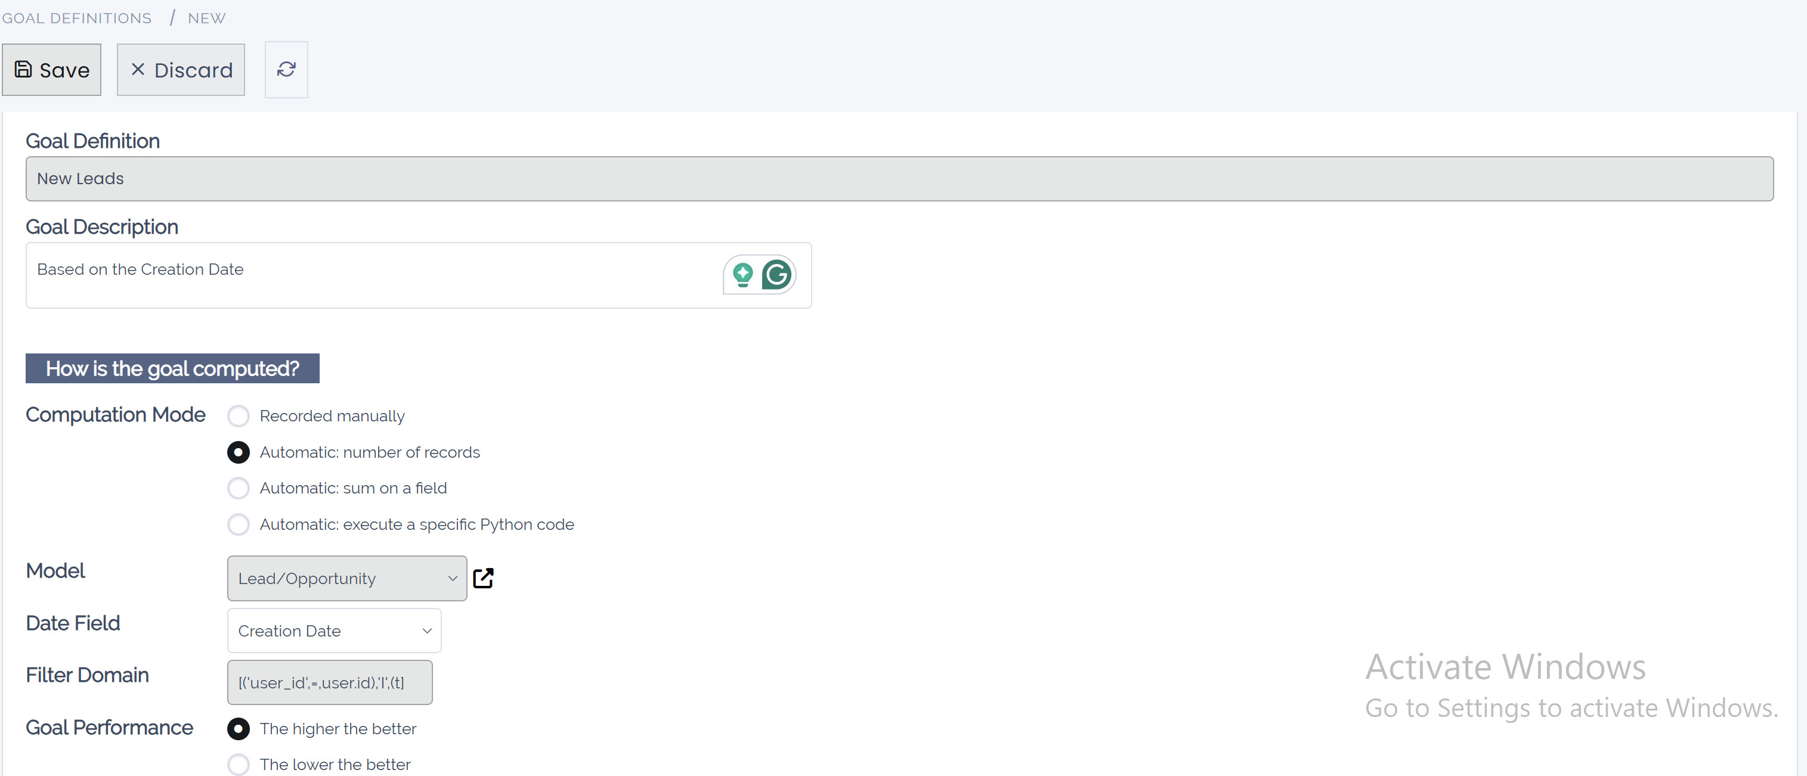Select Automatic: sum on a field
Image resolution: width=1807 pixels, height=776 pixels.
[239, 488]
